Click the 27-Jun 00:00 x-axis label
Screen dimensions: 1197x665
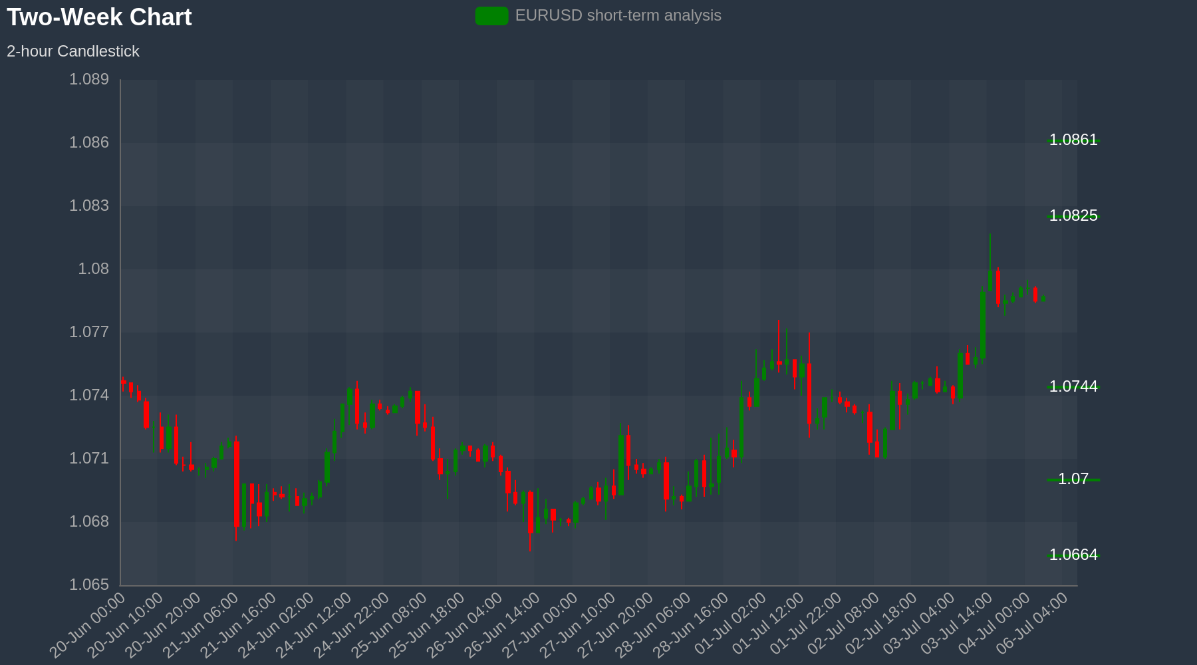pos(540,626)
